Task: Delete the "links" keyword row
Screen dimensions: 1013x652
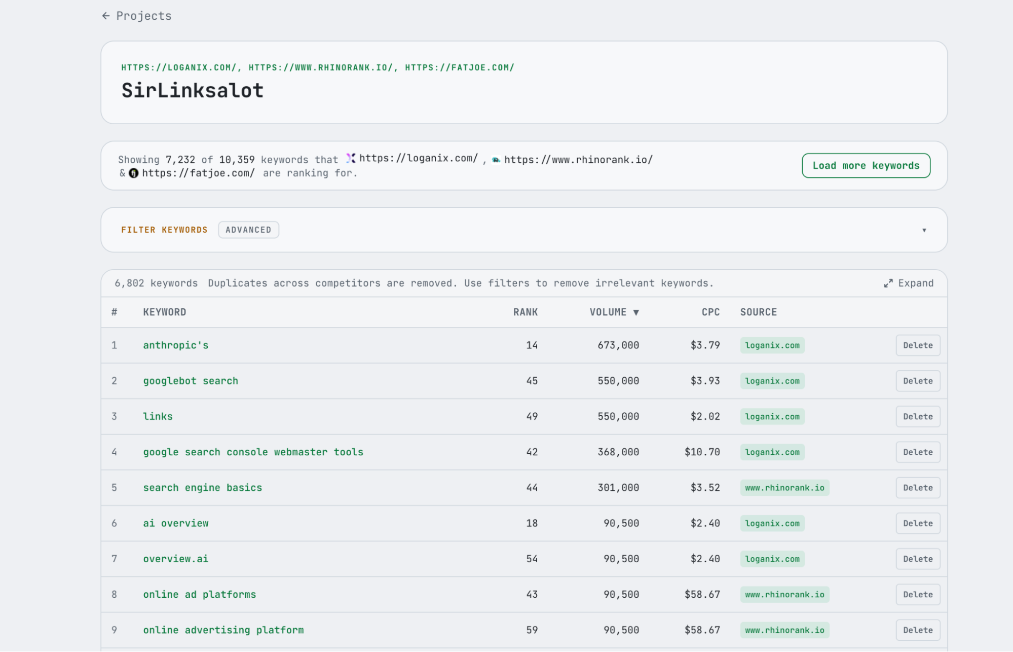Action: click(x=917, y=416)
